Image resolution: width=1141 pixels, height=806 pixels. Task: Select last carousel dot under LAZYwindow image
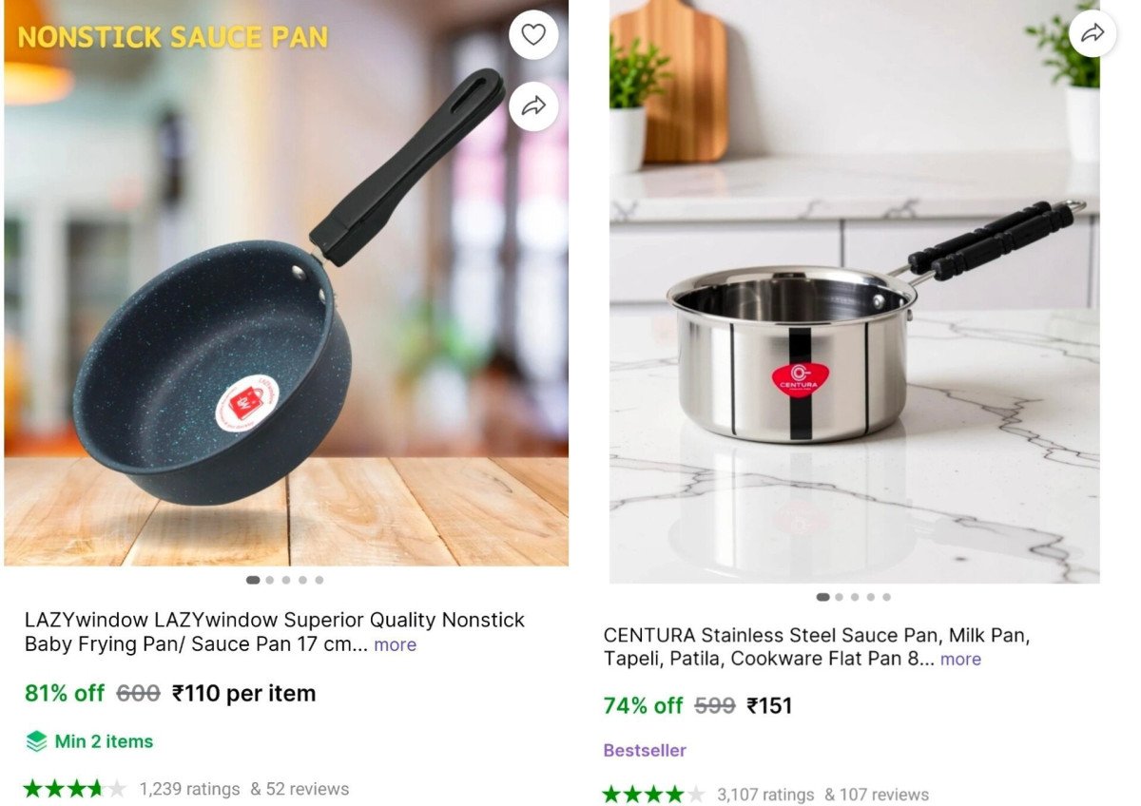click(x=319, y=580)
